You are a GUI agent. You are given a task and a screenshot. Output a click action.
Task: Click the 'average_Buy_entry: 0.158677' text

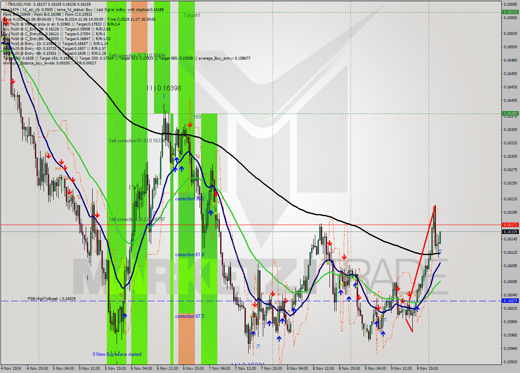[x=224, y=58]
